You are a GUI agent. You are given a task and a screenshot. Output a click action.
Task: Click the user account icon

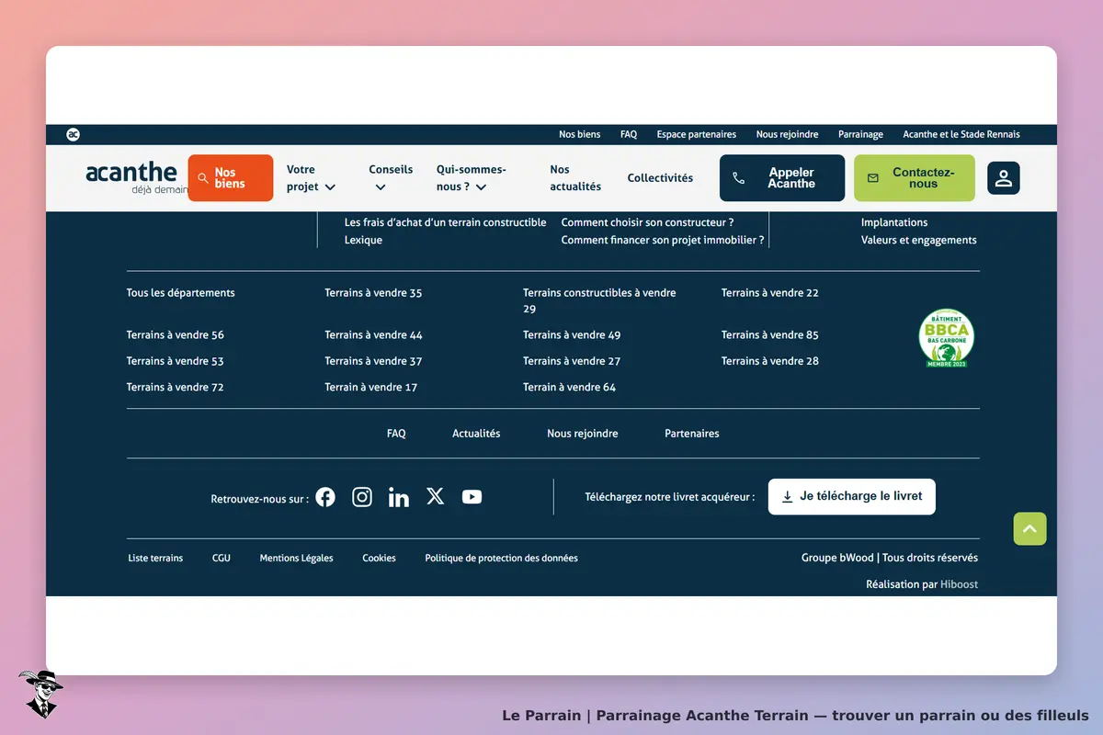(1004, 178)
